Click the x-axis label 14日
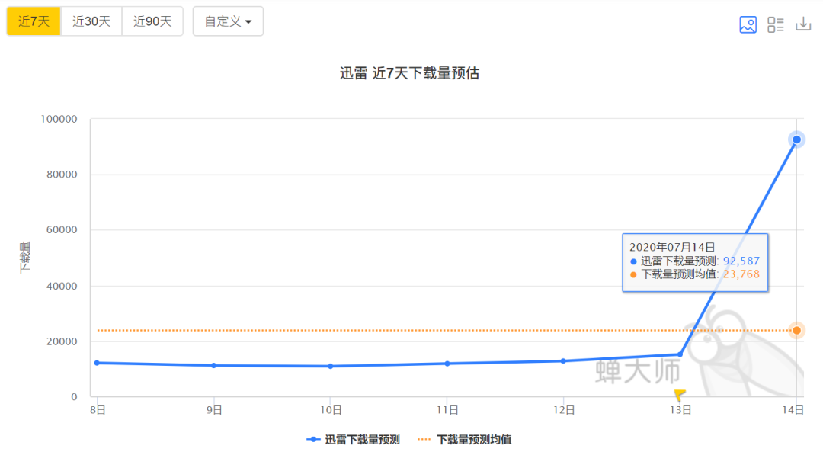The height and width of the screenshot is (455, 823). [793, 410]
